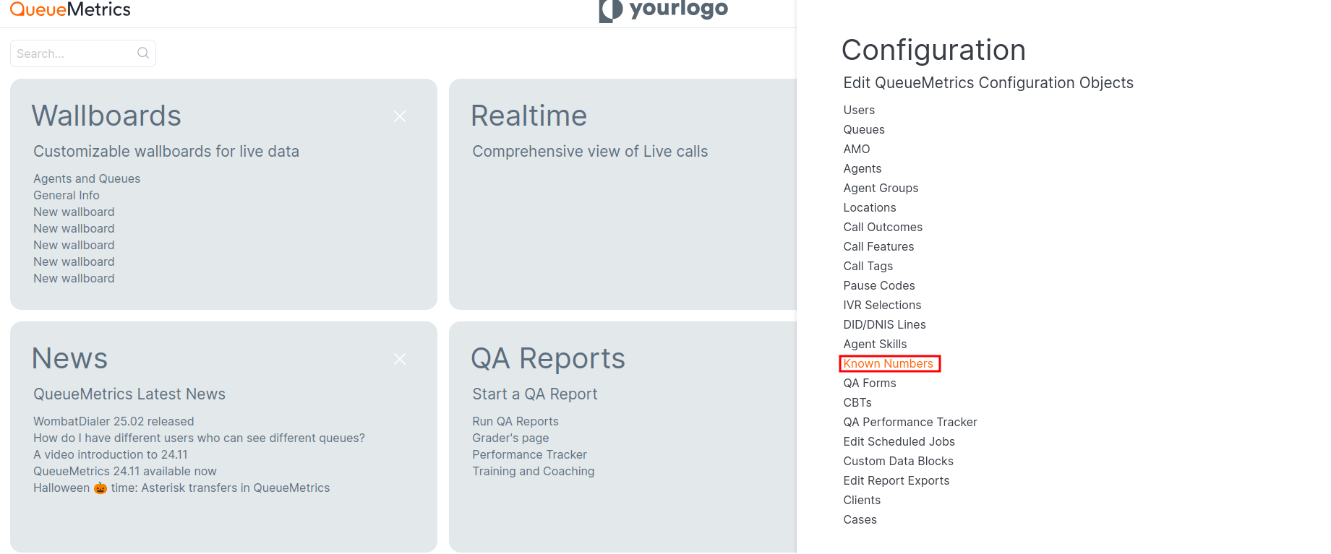1331x554 pixels.
Task: Click 'Edit QueueMetrics Configuration Objects' subtitle
Action: [x=988, y=83]
